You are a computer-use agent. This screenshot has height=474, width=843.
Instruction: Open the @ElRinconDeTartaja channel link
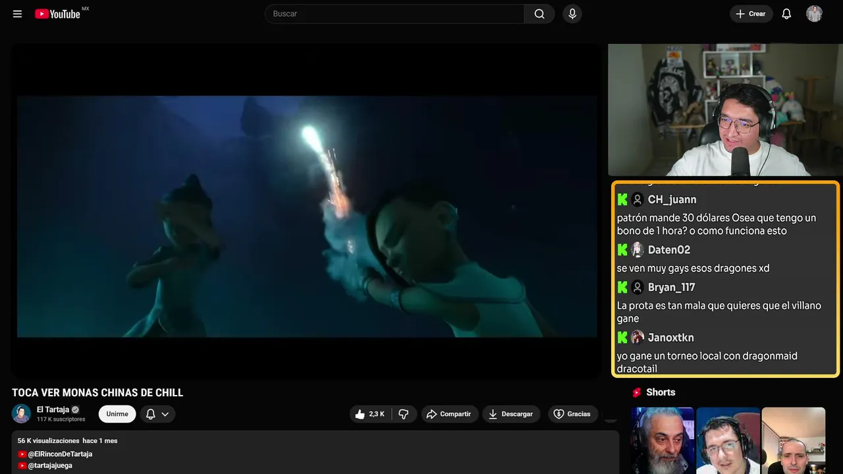(60, 454)
